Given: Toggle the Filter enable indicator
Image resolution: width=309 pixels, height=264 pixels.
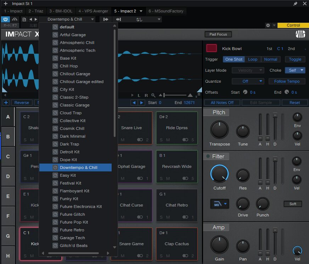Looking at the screenshot, I should [208, 156].
